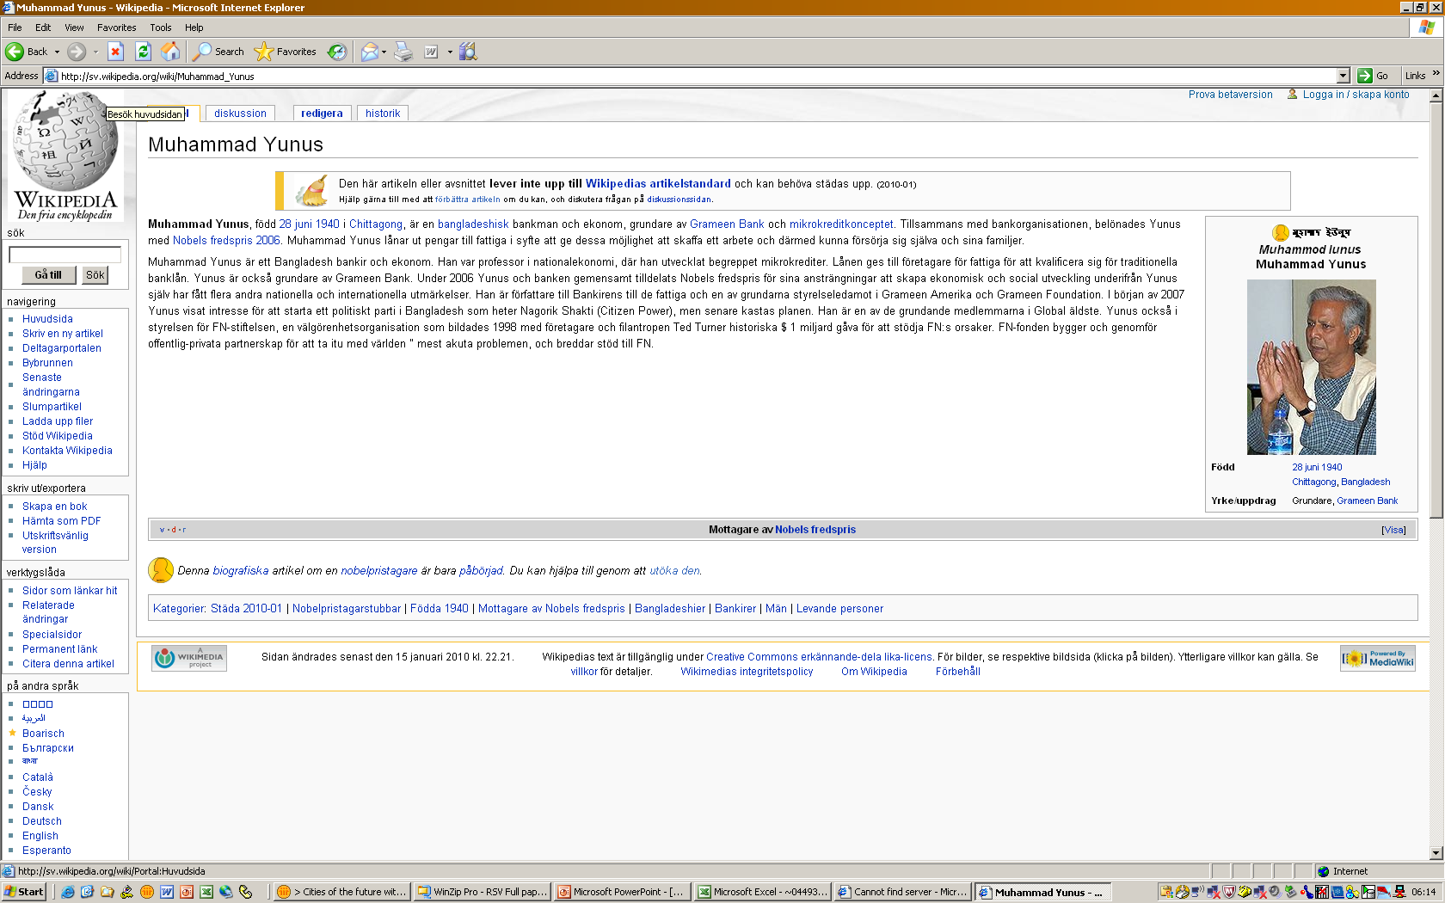Open the Slumpartikel sidebar link
The image size is (1445, 903).
[52, 407]
